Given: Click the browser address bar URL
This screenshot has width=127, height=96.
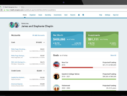Looking at the screenshot, I should pyautogui.click(x=31, y=10).
